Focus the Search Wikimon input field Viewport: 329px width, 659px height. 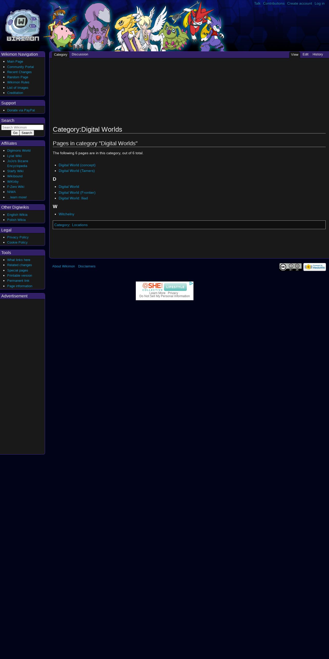point(23,128)
